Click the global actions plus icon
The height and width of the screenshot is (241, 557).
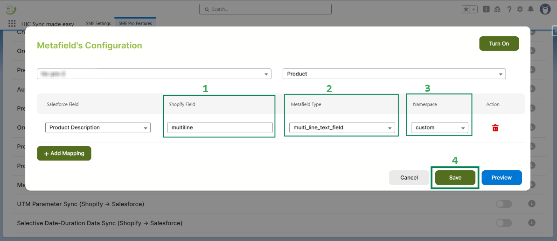(x=486, y=9)
